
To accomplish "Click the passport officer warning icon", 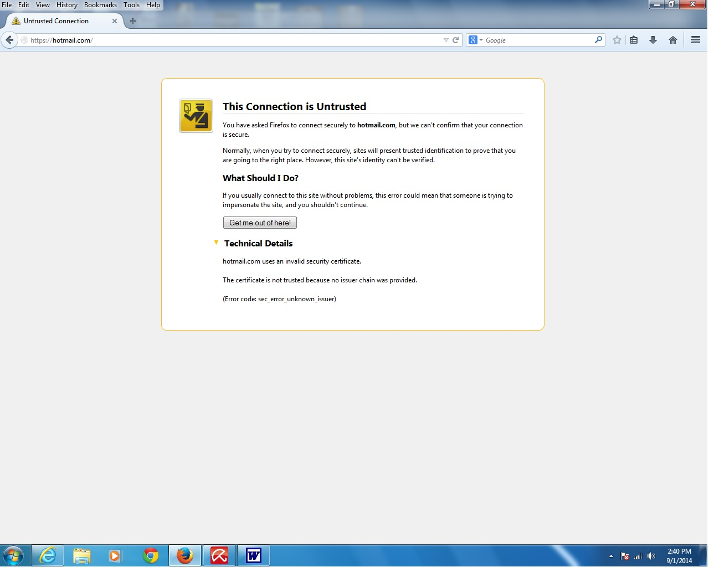I will pos(196,116).
